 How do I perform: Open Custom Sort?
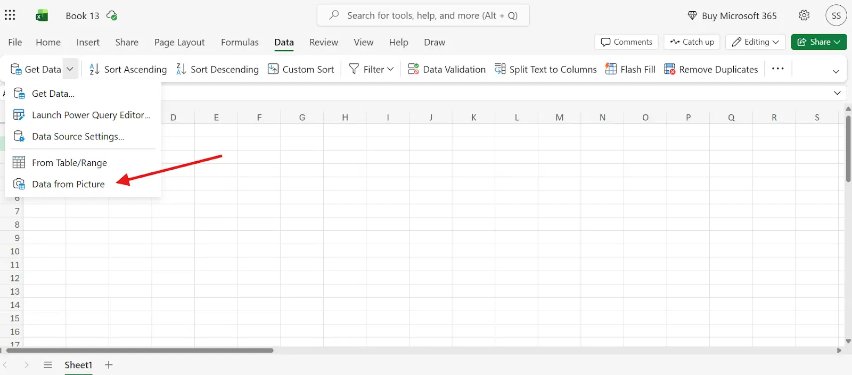click(301, 69)
